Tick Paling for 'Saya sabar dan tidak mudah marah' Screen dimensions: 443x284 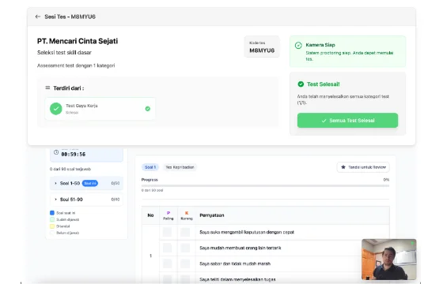167,263
